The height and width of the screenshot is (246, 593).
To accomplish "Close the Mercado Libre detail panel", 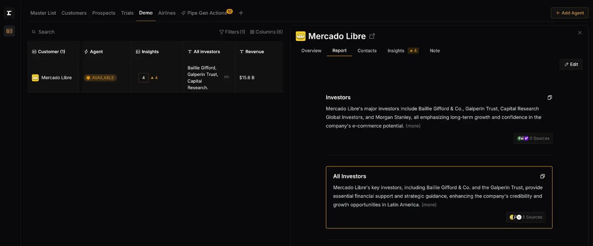I will [580, 33].
